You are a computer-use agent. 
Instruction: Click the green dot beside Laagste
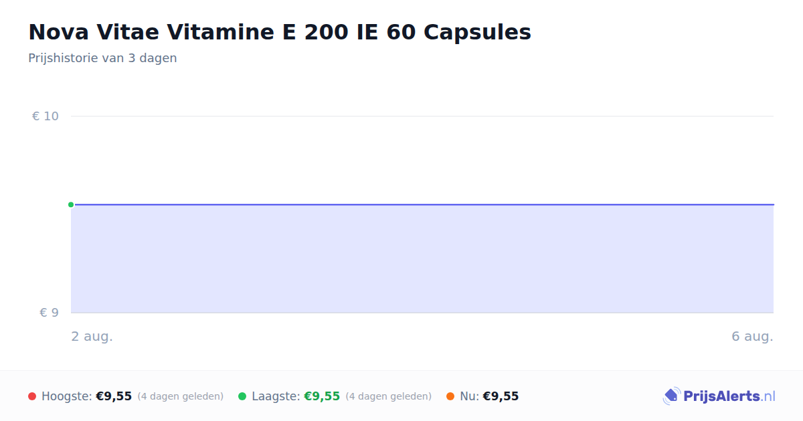(242, 396)
